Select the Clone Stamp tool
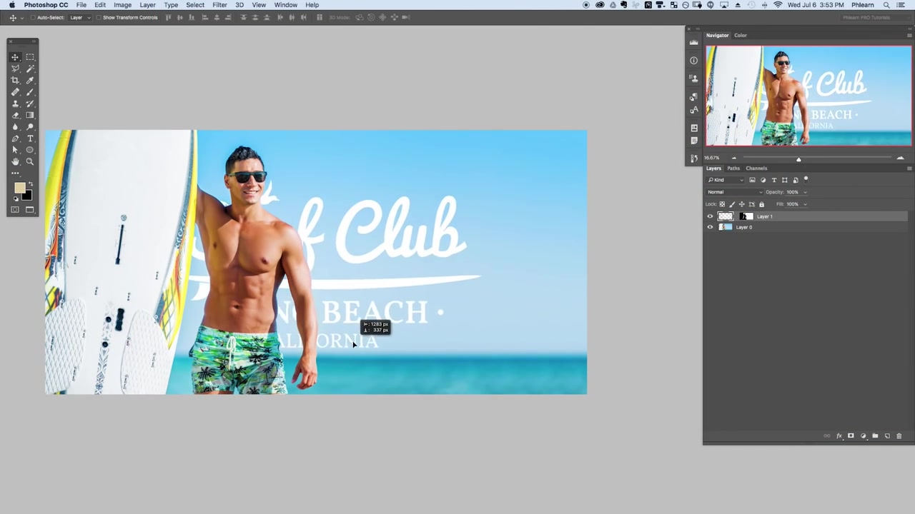The width and height of the screenshot is (915, 514). click(x=15, y=103)
